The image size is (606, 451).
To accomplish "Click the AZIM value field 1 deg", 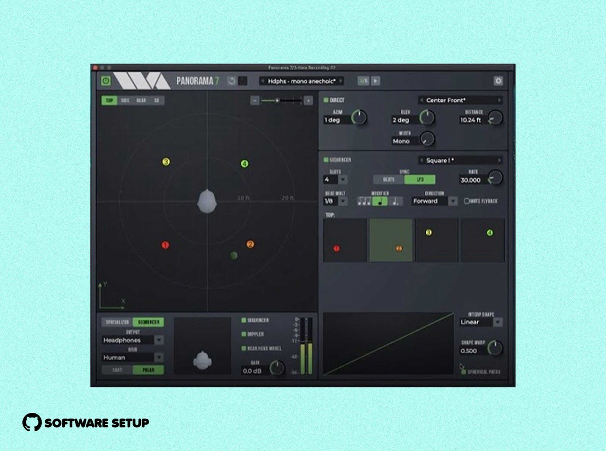I will pyautogui.click(x=337, y=120).
